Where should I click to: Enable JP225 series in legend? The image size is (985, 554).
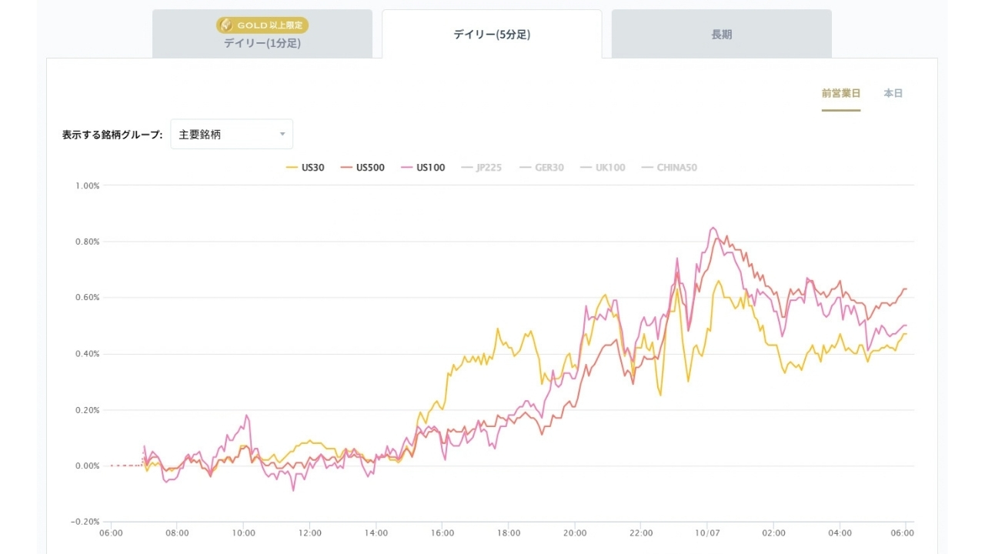(x=480, y=168)
